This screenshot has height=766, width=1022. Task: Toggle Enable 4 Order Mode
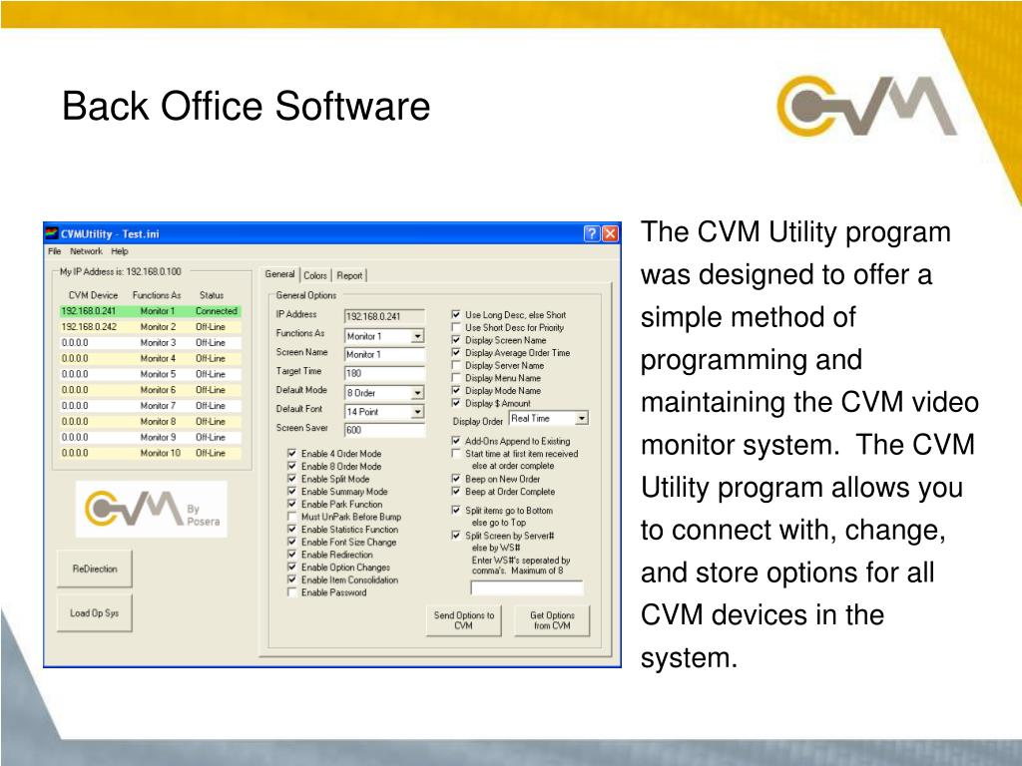(x=292, y=454)
